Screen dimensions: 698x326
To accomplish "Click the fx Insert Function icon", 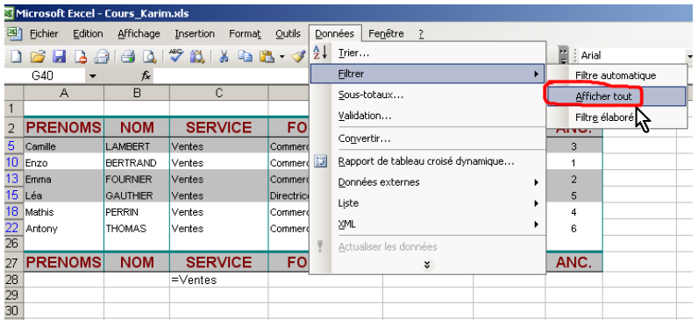I will (x=146, y=76).
